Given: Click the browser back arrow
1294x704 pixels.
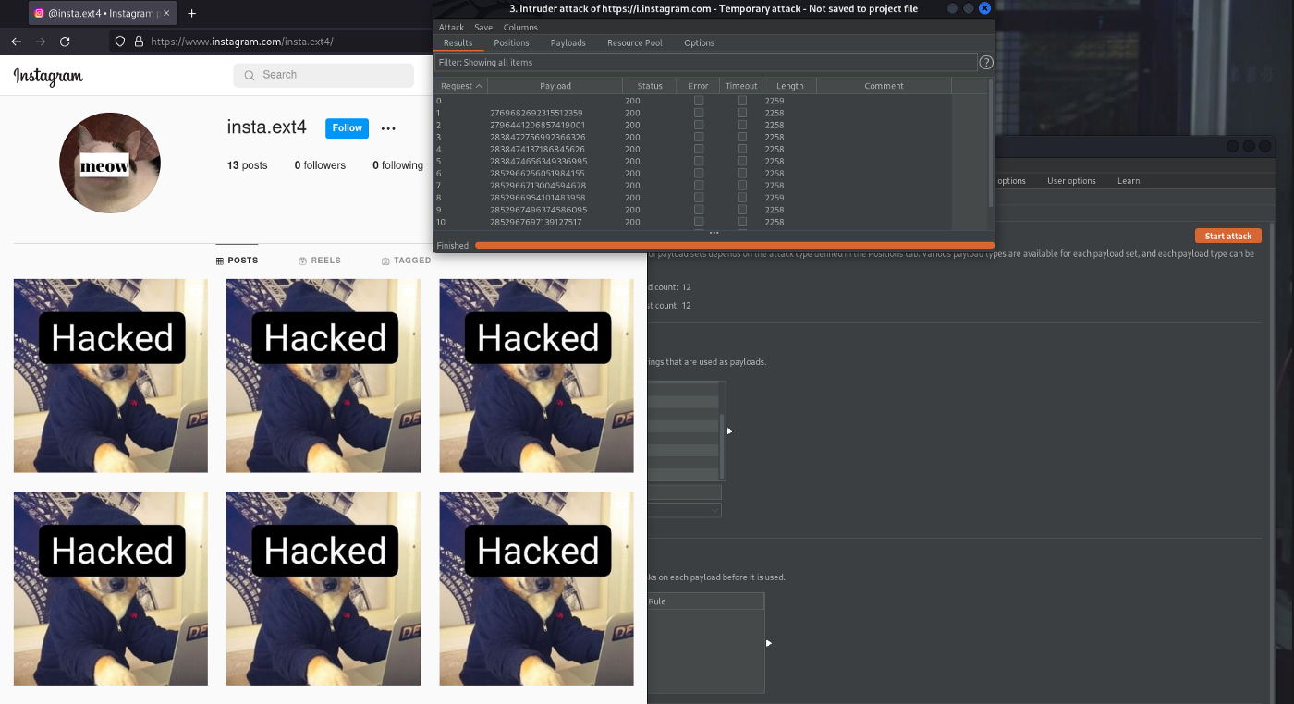Looking at the screenshot, I should click(16, 42).
